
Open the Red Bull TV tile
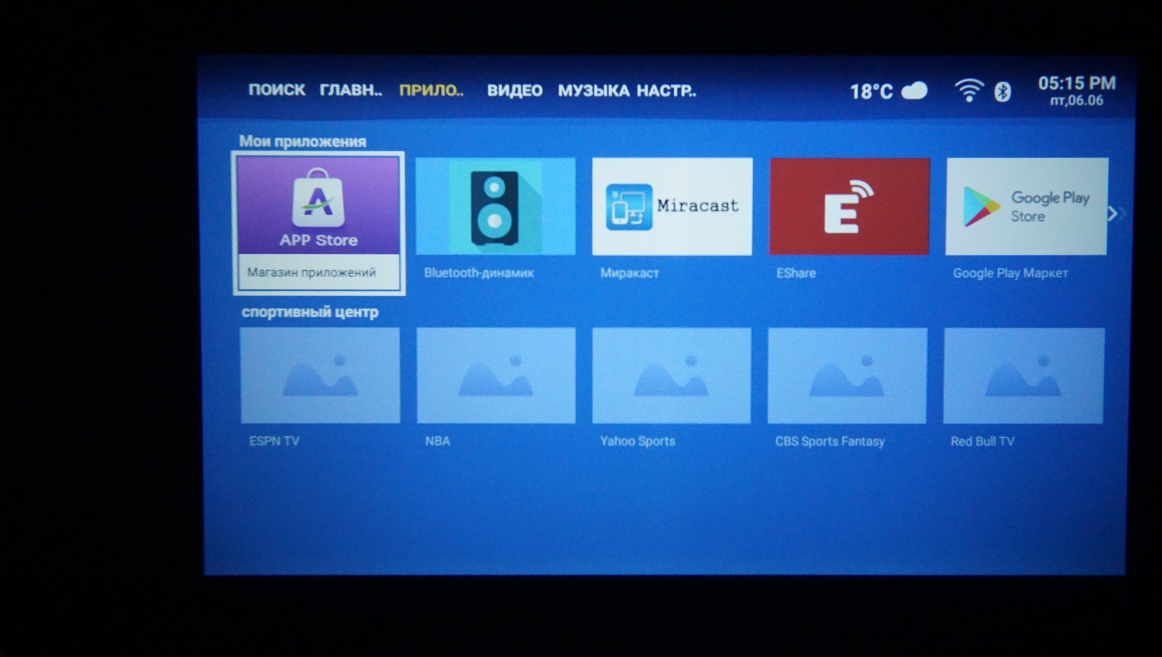[x=1023, y=375]
